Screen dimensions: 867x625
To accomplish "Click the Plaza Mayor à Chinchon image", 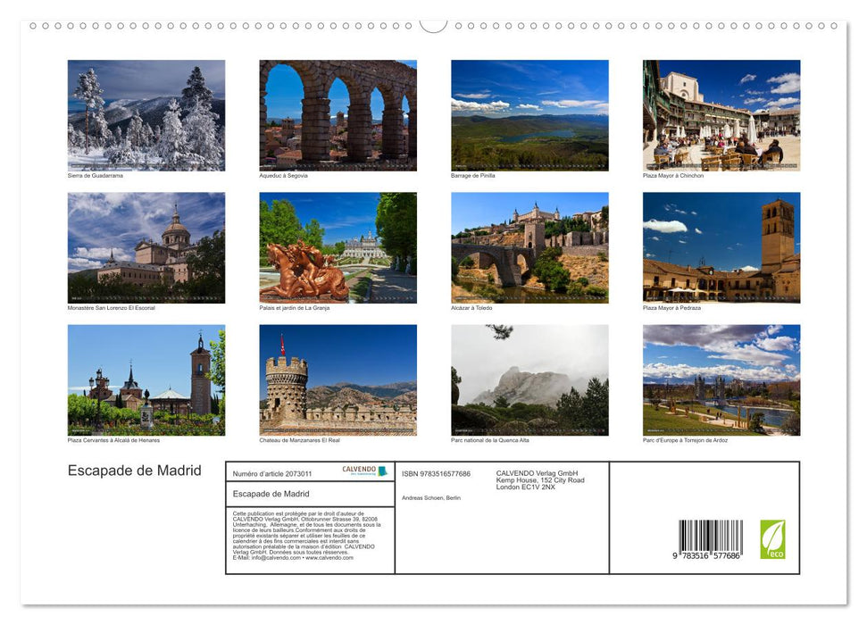I will pyautogui.click(x=721, y=114).
